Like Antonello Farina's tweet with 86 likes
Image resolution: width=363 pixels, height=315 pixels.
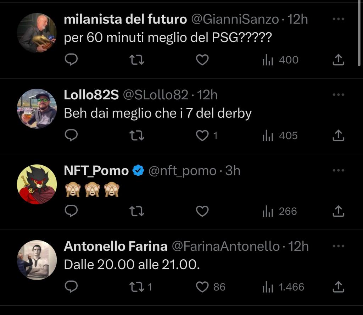point(202,287)
